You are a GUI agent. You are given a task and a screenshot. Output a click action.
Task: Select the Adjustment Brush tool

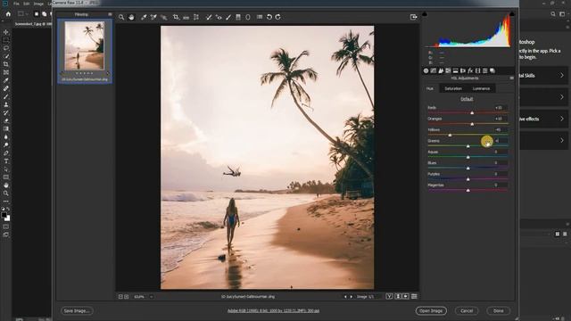point(228,17)
